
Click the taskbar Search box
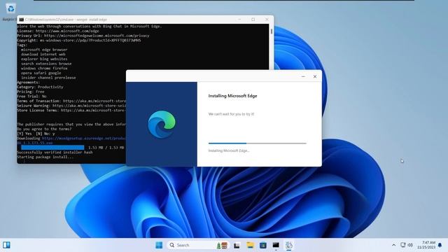coord(197,245)
